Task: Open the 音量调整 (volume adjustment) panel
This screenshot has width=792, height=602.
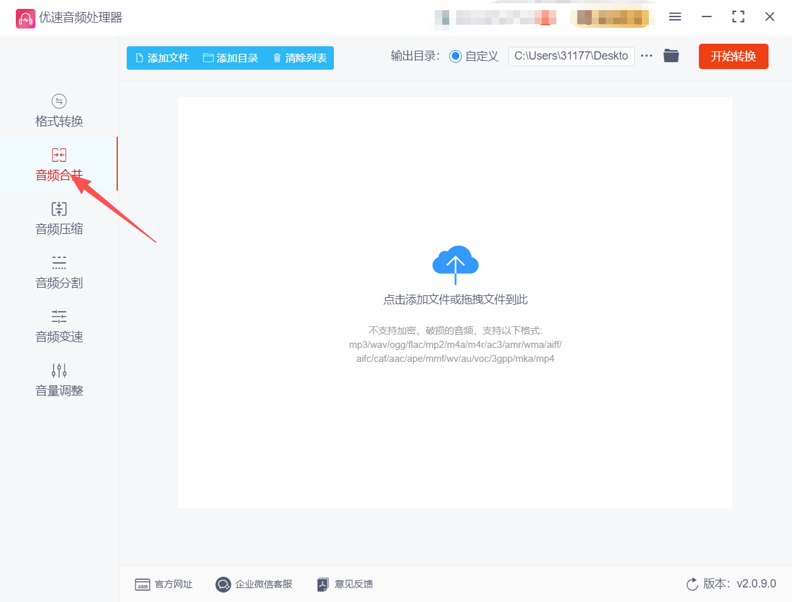Action: click(58, 380)
